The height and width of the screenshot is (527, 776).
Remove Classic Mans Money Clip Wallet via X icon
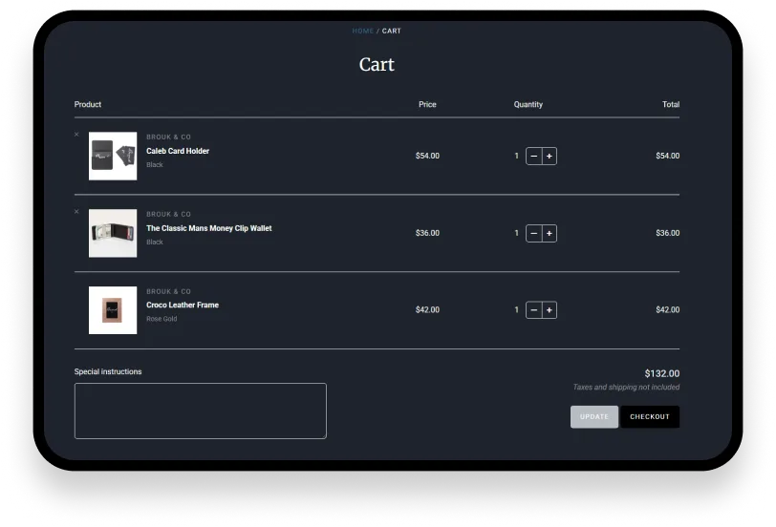pyautogui.click(x=76, y=212)
